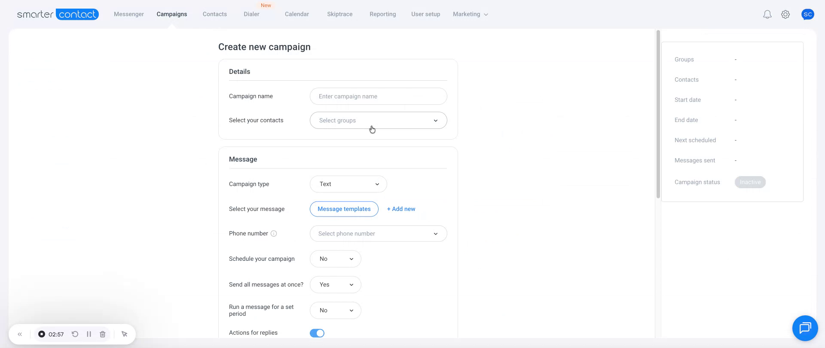Click the Messages sent label
The width and height of the screenshot is (825, 348).
coord(695,161)
